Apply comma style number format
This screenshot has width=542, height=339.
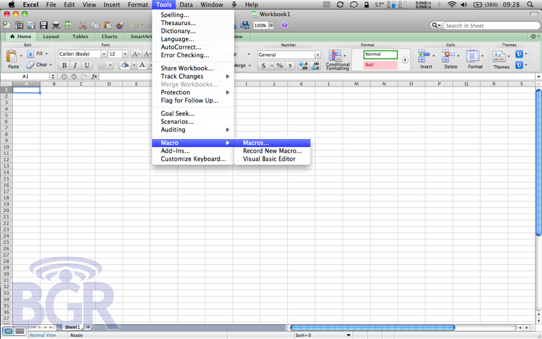(x=290, y=66)
